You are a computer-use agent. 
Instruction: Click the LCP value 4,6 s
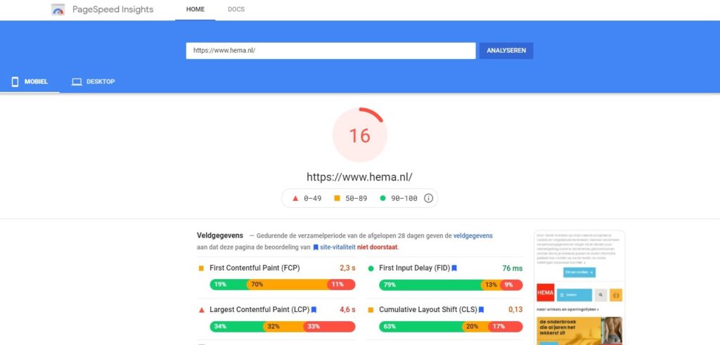coord(347,310)
